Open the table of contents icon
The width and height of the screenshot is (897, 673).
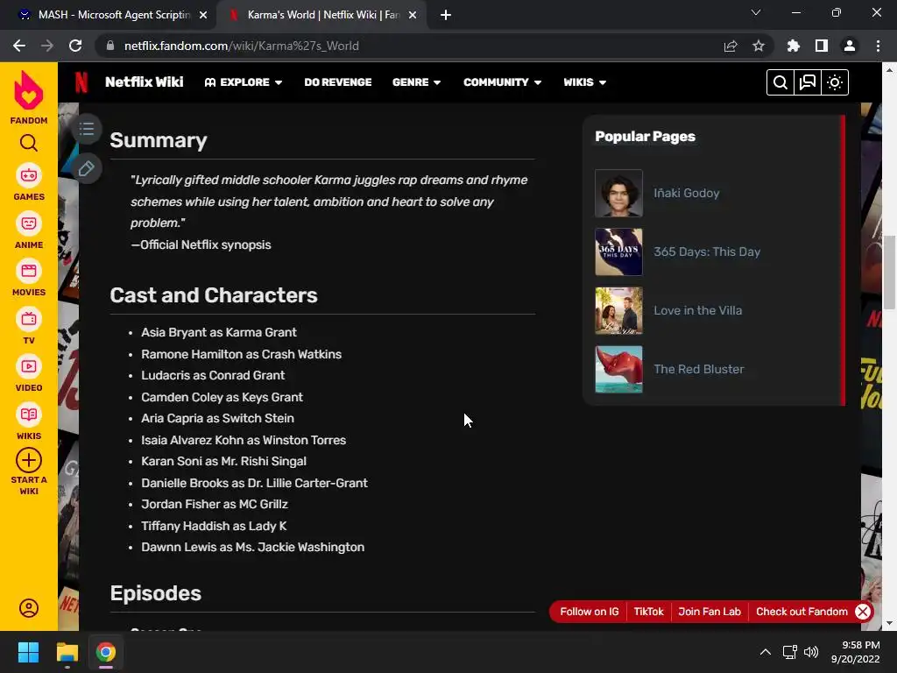pyautogui.click(x=87, y=129)
